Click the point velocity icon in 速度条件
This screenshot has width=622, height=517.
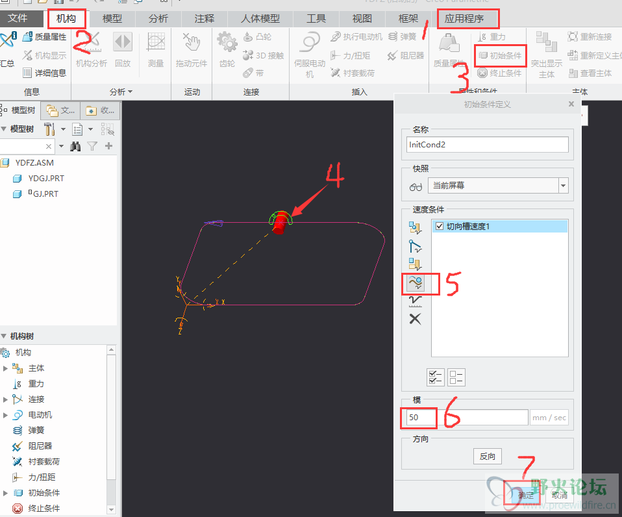click(416, 227)
